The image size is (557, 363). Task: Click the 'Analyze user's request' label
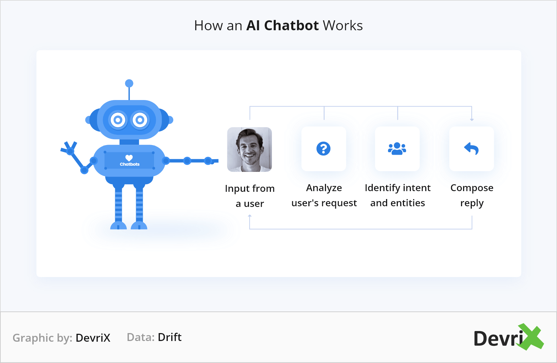pos(324,195)
